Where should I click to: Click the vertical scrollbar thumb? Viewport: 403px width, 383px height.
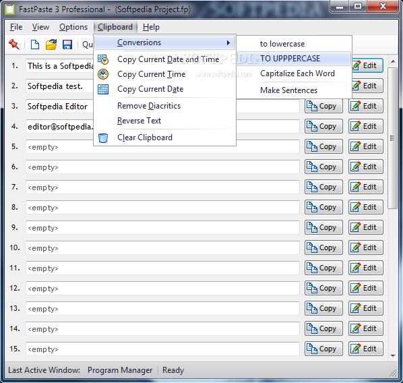[392, 138]
